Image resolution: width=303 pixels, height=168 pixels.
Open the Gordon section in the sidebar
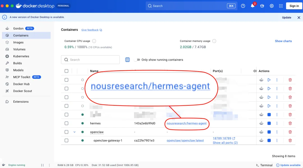coord(26,28)
